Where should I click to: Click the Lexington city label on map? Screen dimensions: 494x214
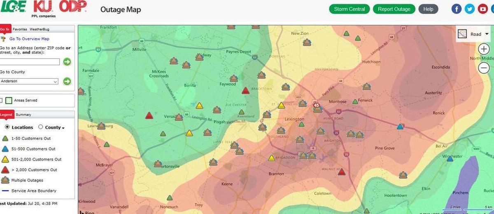[294, 119]
